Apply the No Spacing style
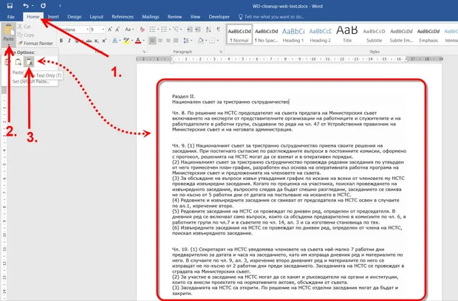Image resolution: width=458 pixels, height=301 pixels. click(266, 34)
